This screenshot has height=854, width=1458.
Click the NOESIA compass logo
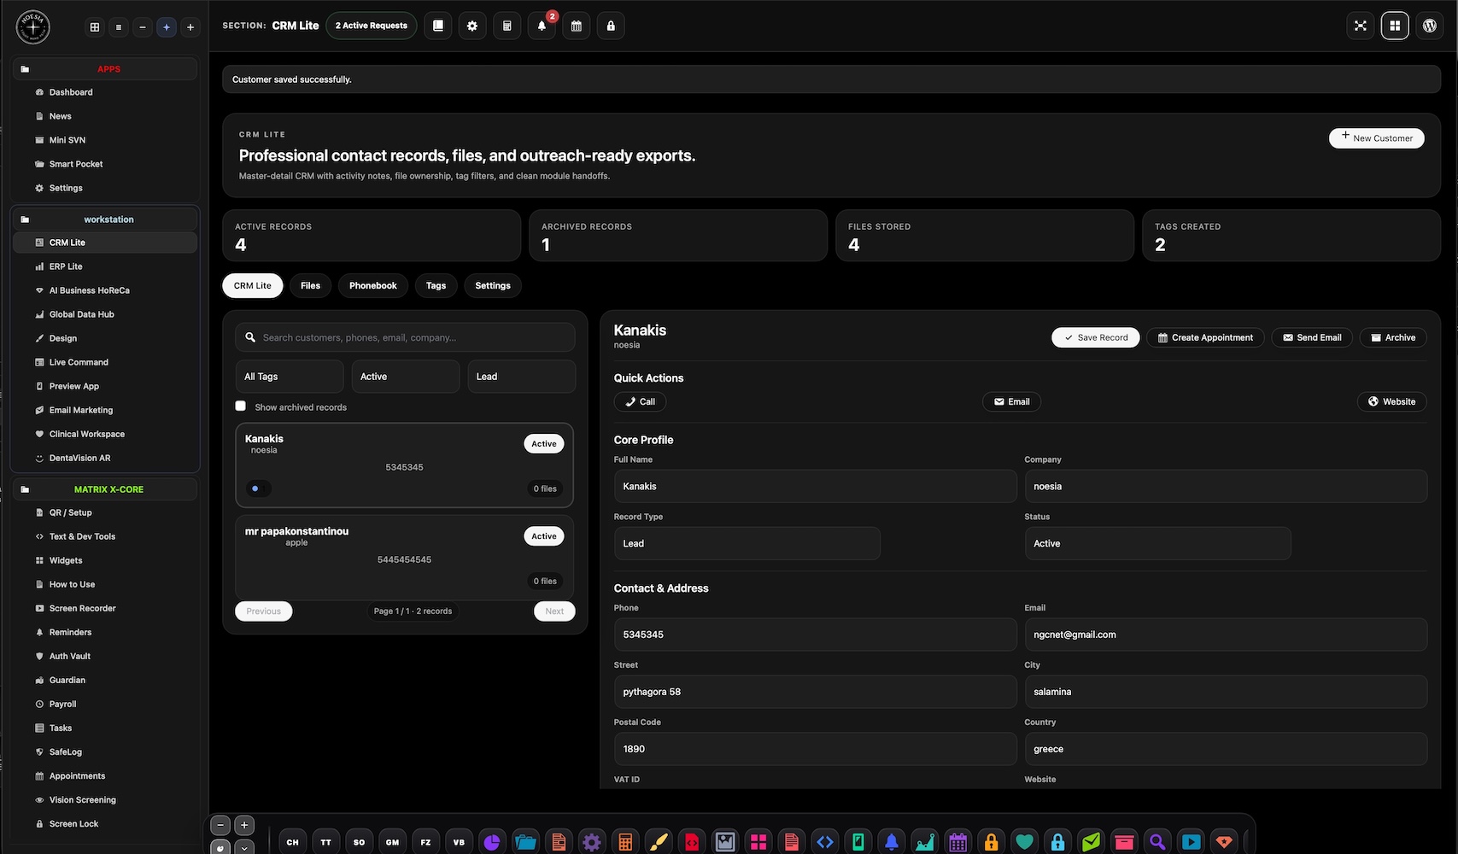[33, 27]
